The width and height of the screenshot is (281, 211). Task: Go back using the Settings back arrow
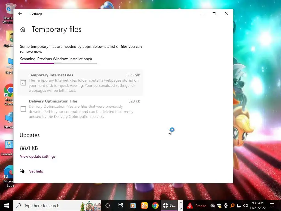tap(20, 14)
